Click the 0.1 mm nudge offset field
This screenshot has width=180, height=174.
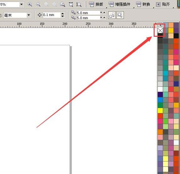[x=52, y=15]
